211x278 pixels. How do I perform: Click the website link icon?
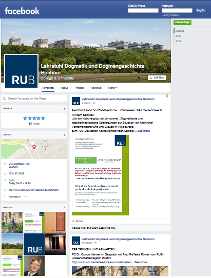click(5, 190)
